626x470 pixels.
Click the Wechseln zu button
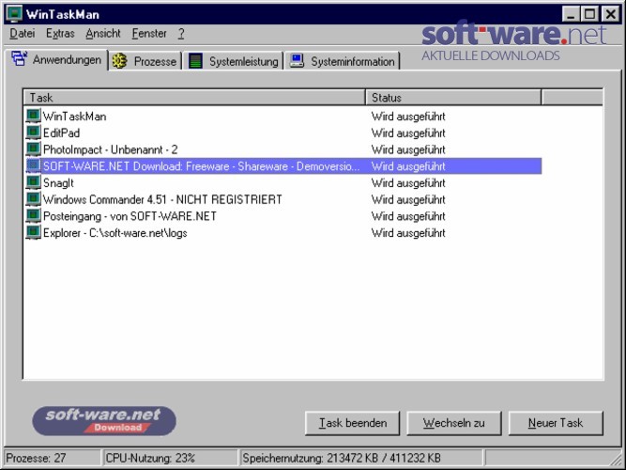click(454, 423)
